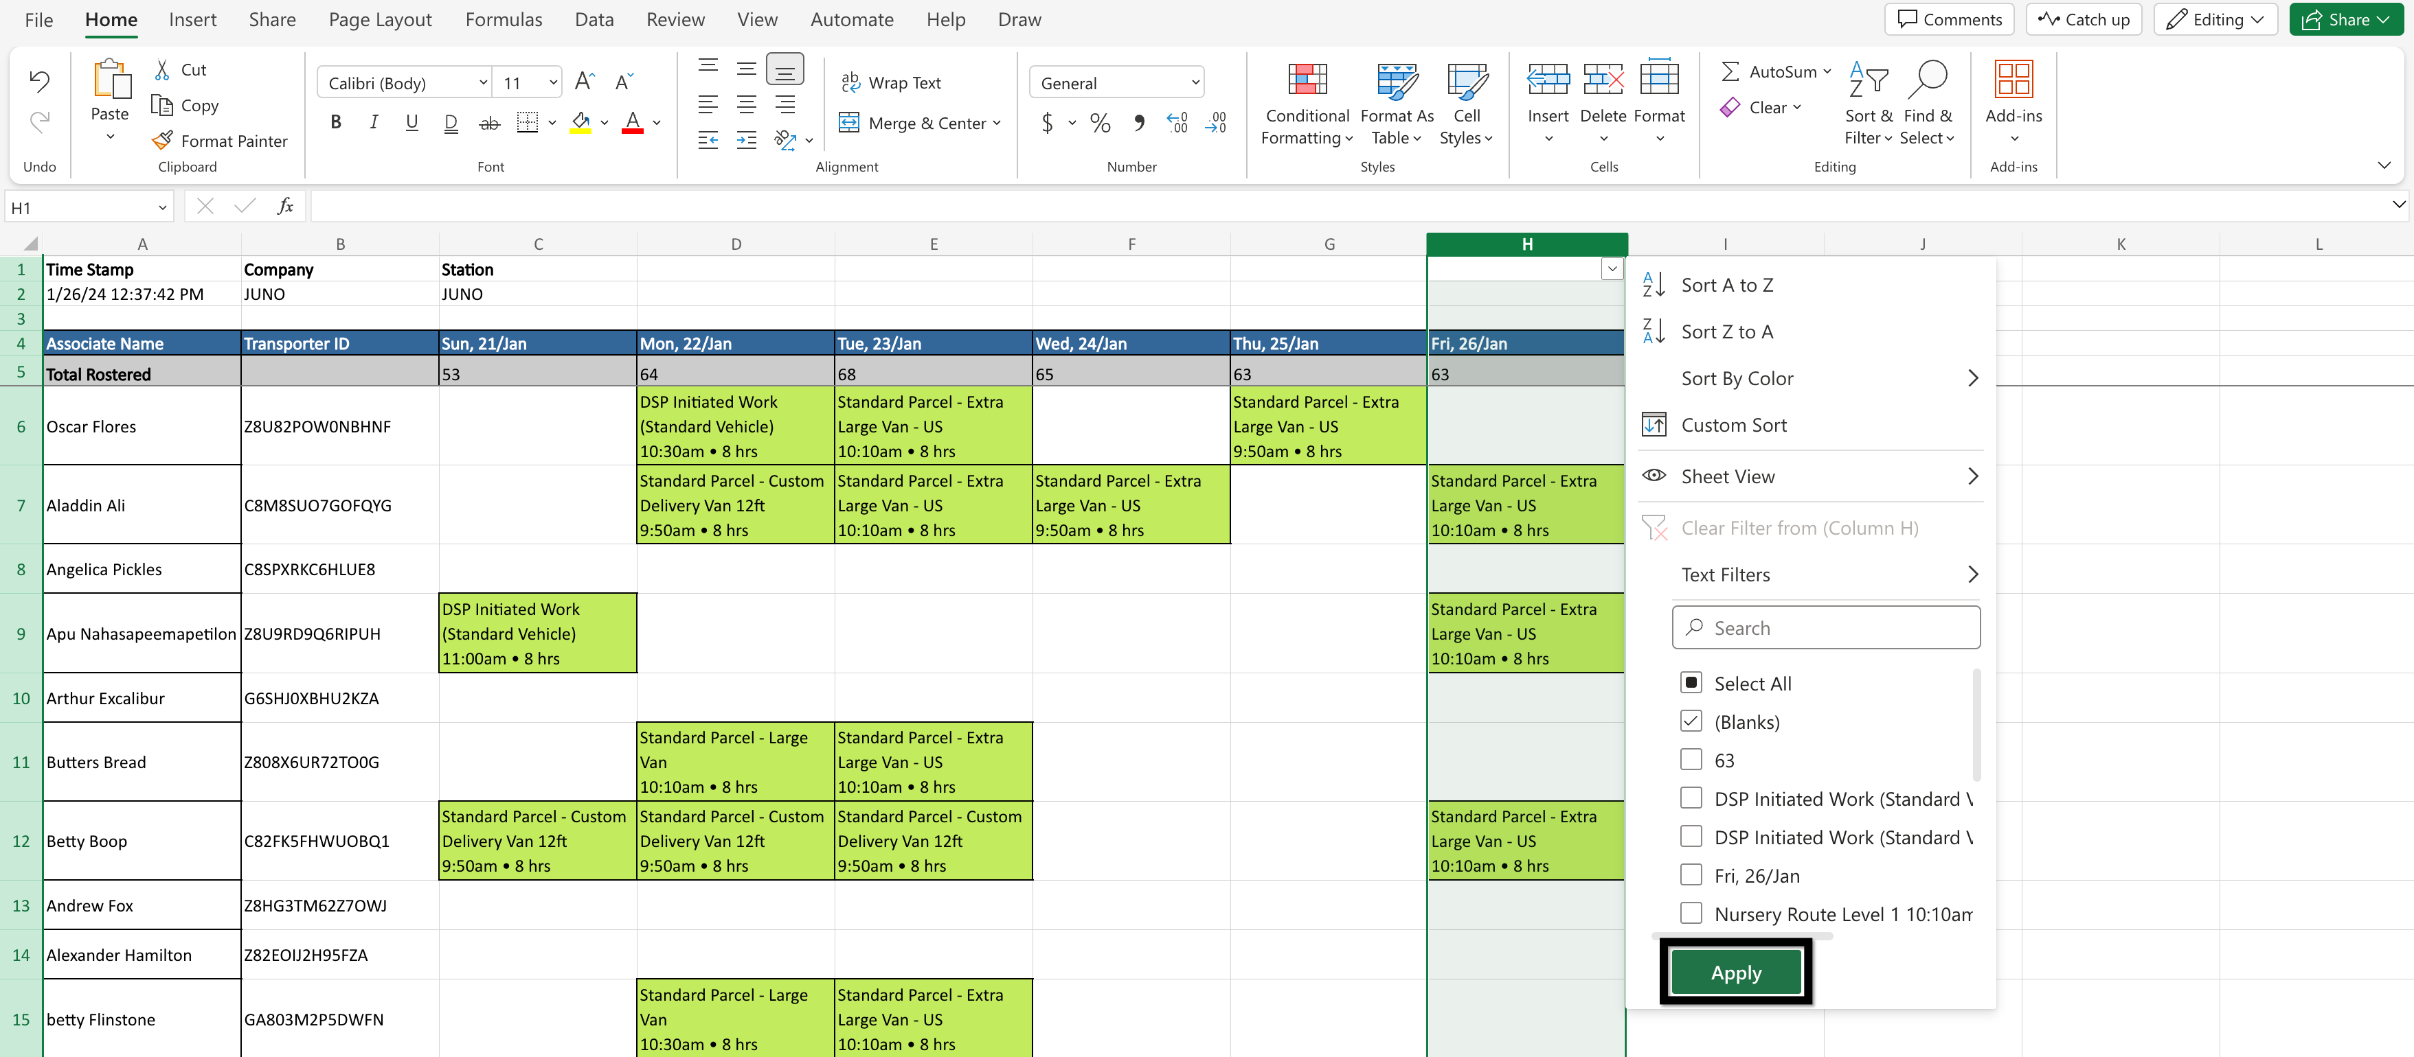This screenshot has height=1057, width=2414.
Task: Apply strikethrough formatting icon
Action: tap(489, 123)
